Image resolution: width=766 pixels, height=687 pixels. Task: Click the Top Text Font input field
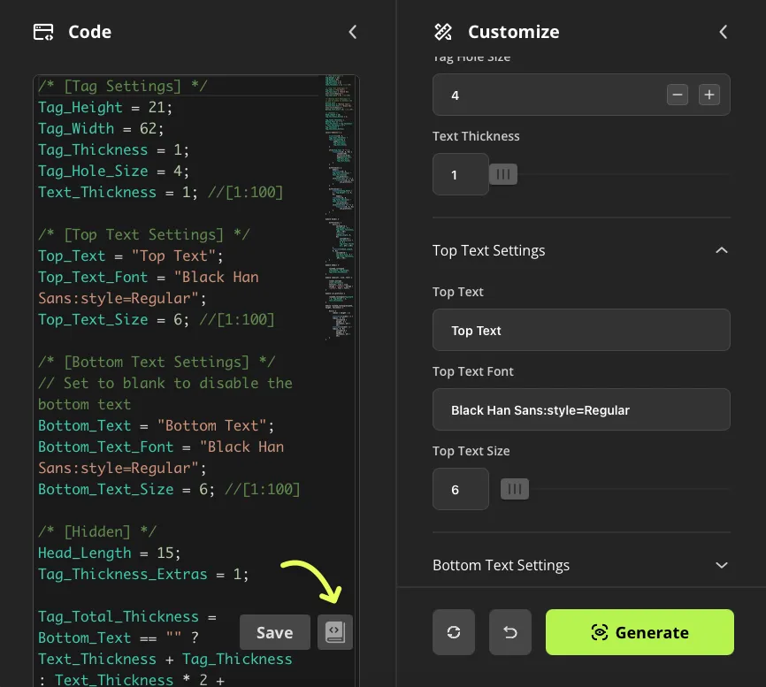pyautogui.click(x=581, y=409)
